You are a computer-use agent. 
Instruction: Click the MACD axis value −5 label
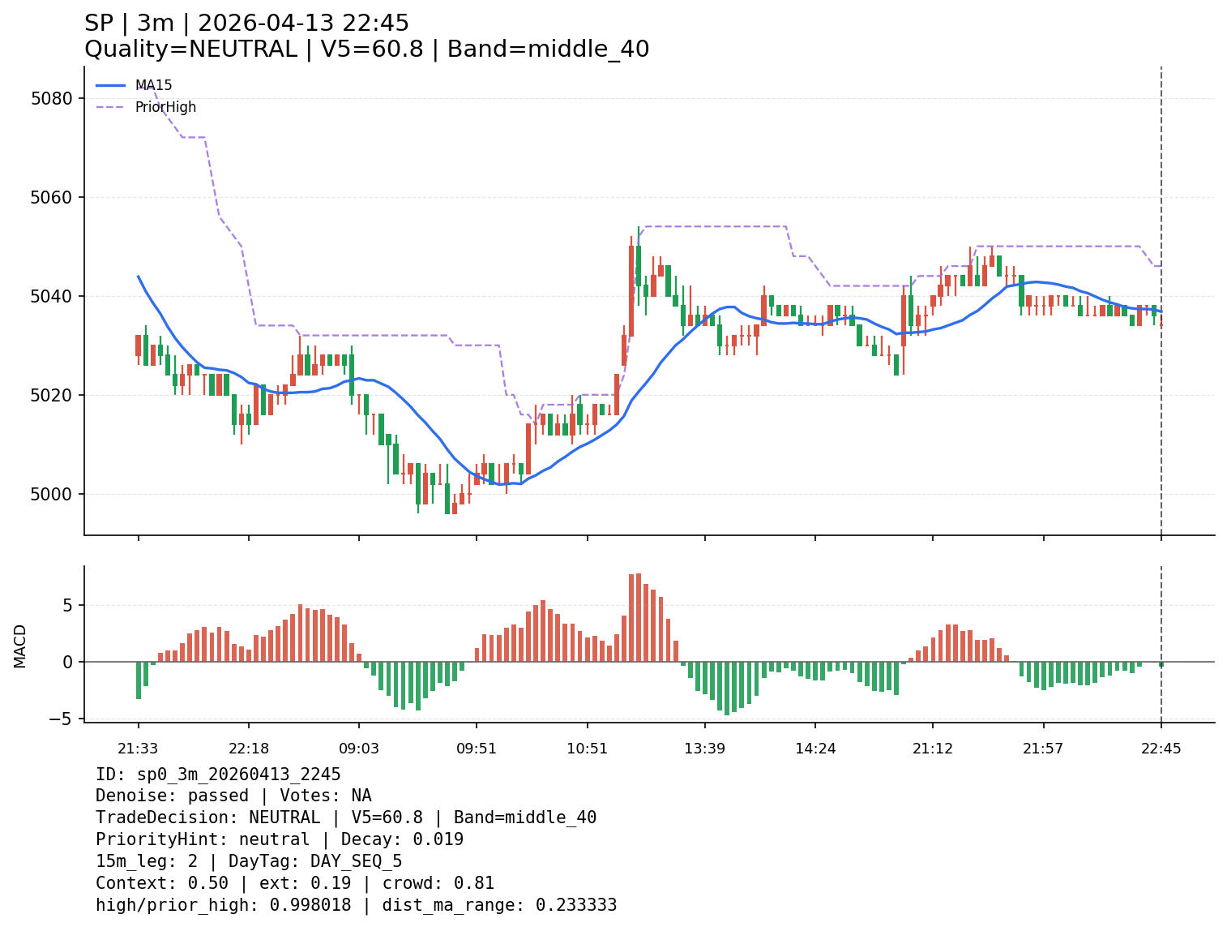tap(62, 719)
